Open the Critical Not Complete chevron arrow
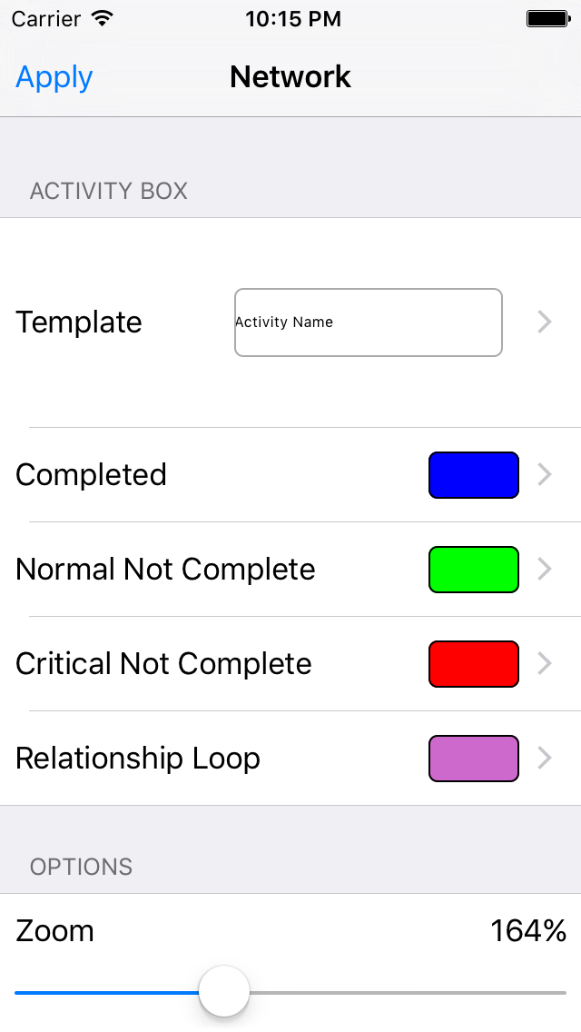This screenshot has height=1032, width=581. (x=545, y=663)
